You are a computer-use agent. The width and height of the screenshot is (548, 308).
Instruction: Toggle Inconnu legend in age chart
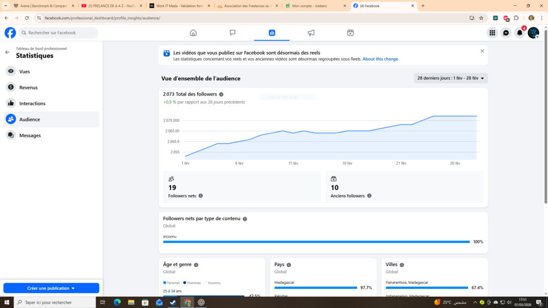point(212,283)
